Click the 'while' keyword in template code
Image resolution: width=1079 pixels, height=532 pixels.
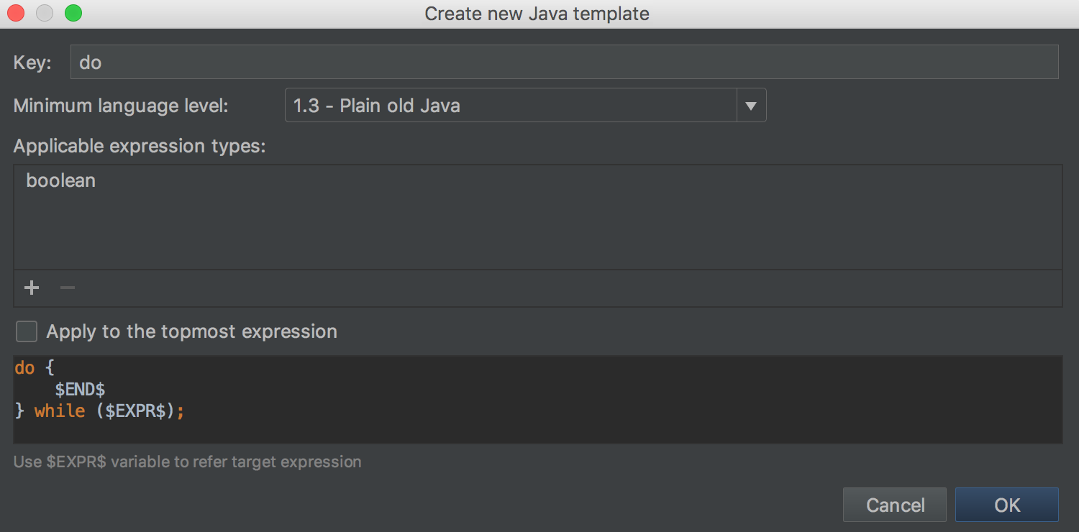coord(60,412)
